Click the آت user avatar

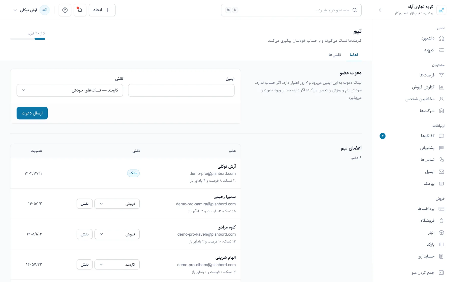coord(44,10)
